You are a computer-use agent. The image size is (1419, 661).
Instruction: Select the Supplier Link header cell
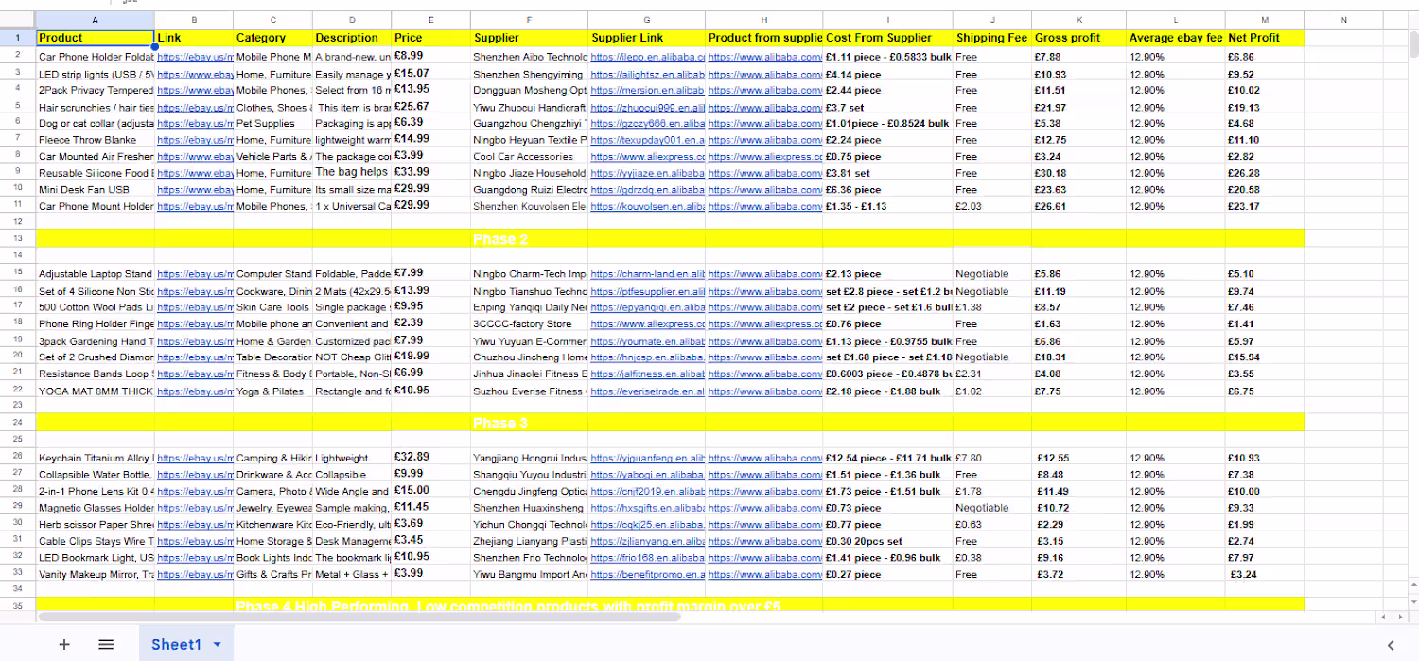point(646,38)
